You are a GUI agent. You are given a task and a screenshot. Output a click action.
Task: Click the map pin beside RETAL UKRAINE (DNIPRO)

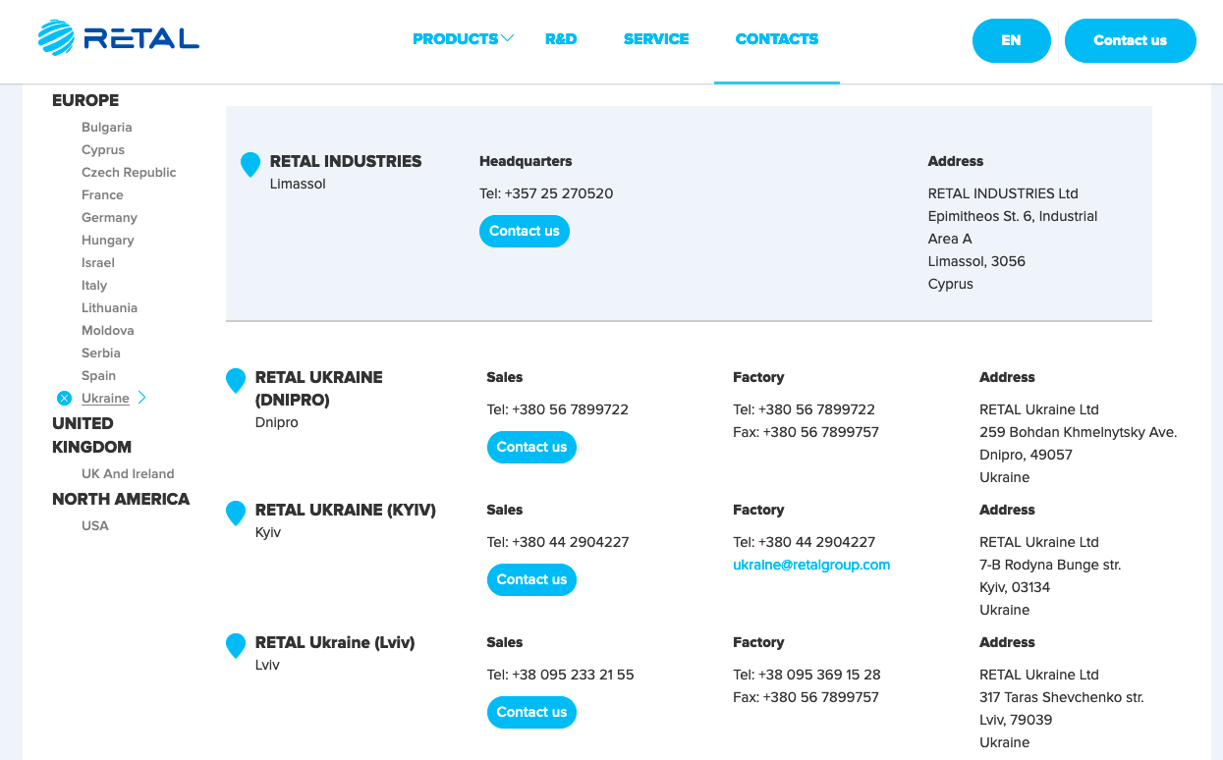coord(236,381)
